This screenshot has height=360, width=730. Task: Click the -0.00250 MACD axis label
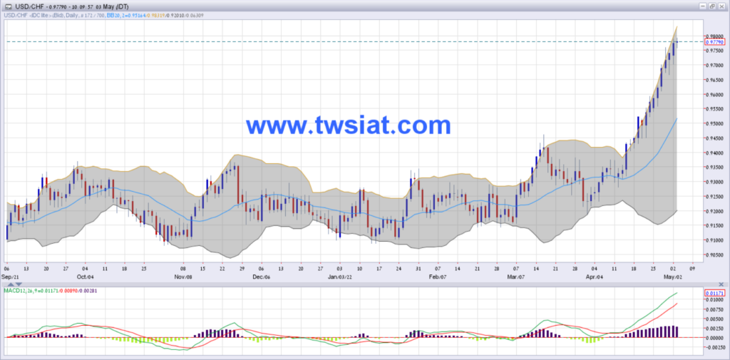tap(714, 347)
